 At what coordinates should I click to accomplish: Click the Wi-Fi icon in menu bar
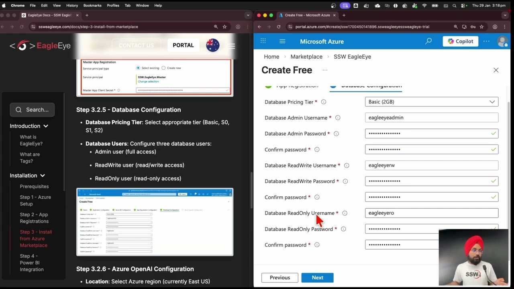(424, 6)
